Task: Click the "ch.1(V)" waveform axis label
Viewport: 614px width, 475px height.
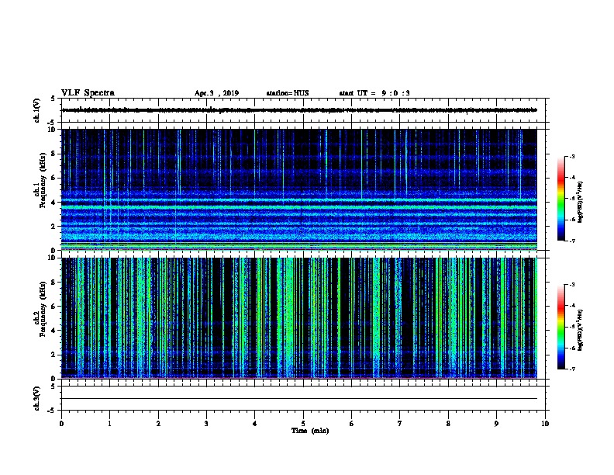Action: click(36, 110)
